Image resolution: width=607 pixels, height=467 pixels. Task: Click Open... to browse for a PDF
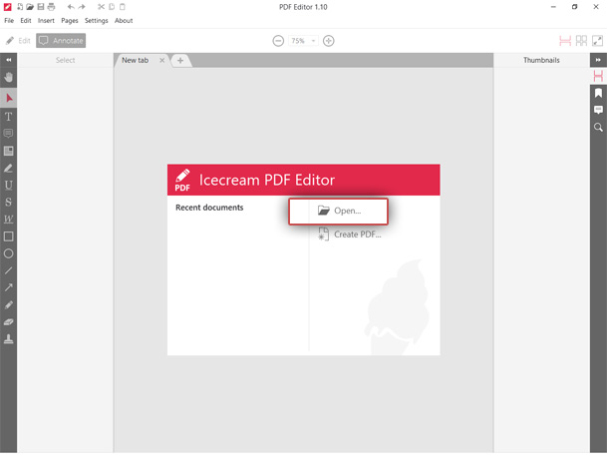[338, 212]
